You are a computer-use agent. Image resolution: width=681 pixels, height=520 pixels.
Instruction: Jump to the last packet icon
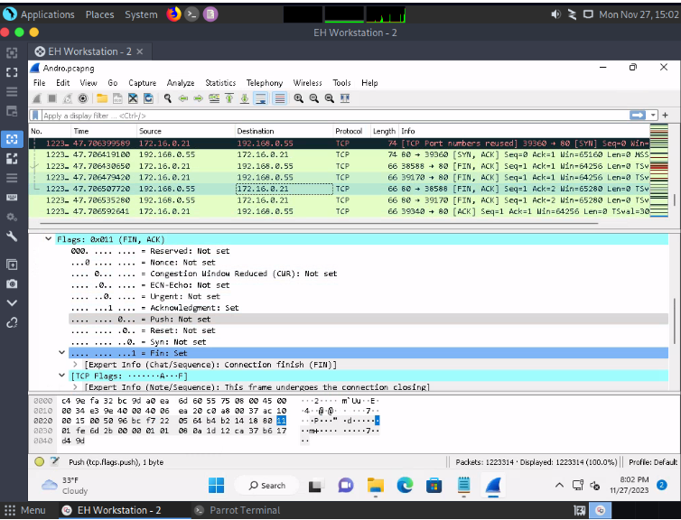click(x=245, y=98)
